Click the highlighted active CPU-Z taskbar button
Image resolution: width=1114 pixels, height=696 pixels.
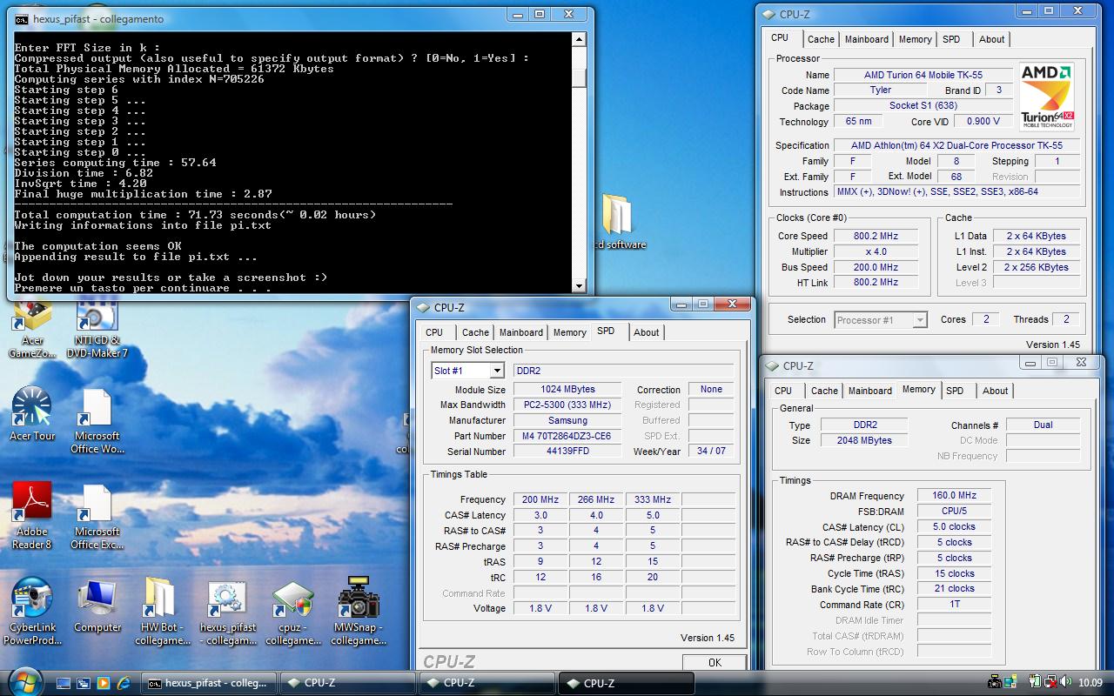click(x=625, y=683)
